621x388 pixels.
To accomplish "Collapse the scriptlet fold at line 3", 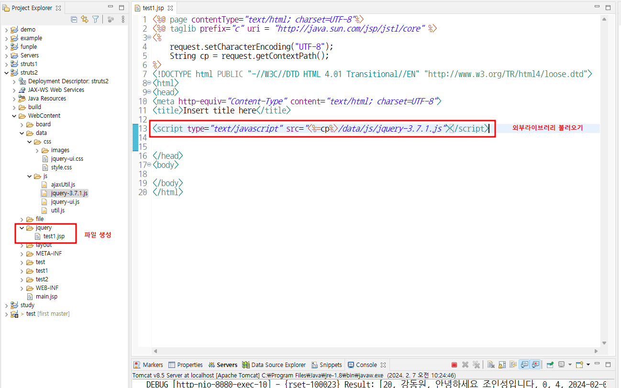I will tap(149, 37).
